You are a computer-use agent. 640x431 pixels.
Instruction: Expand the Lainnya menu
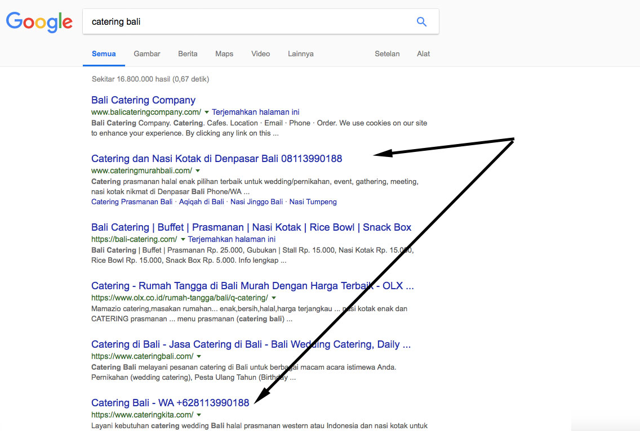[300, 54]
